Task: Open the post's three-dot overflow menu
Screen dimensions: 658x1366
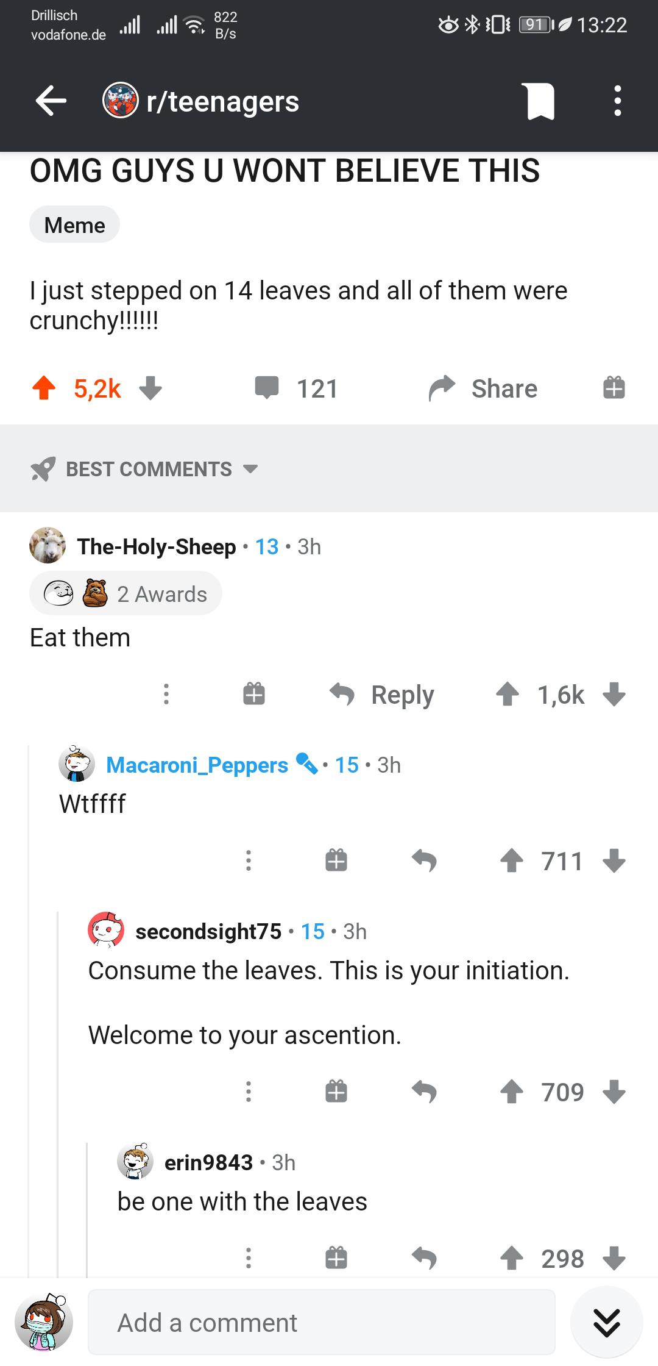Action: (x=617, y=101)
